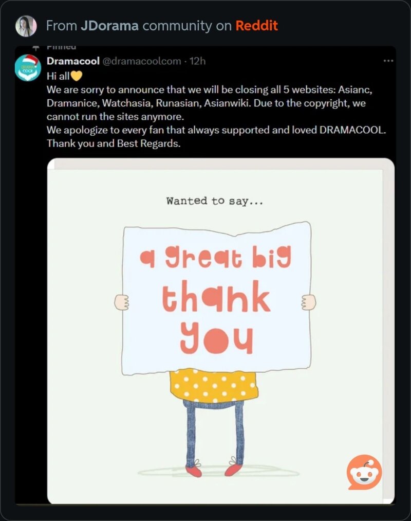Open the orange Reddit link
The height and width of the screenshot is (521, 411).
coord(257,26)
